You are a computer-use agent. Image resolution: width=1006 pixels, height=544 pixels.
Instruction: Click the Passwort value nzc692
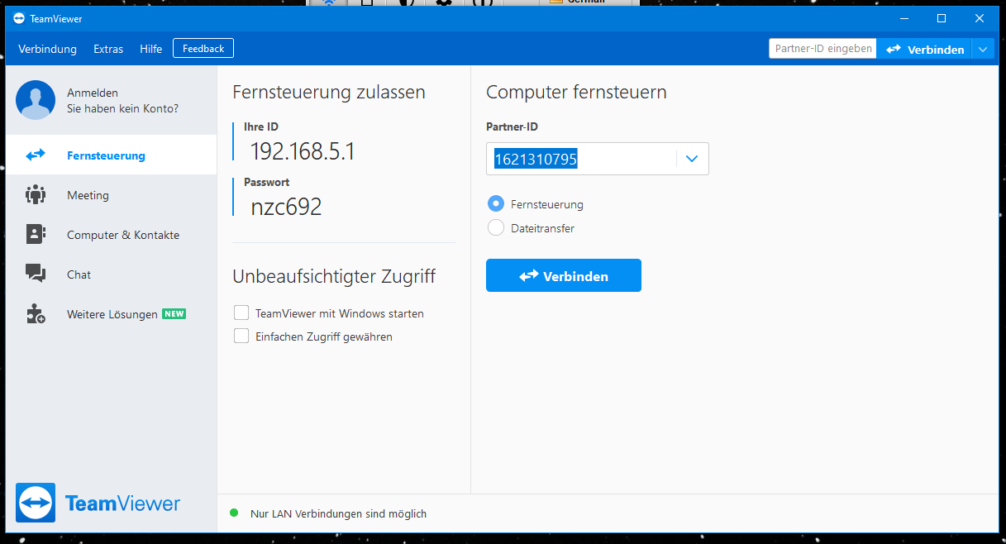(286, 207)
